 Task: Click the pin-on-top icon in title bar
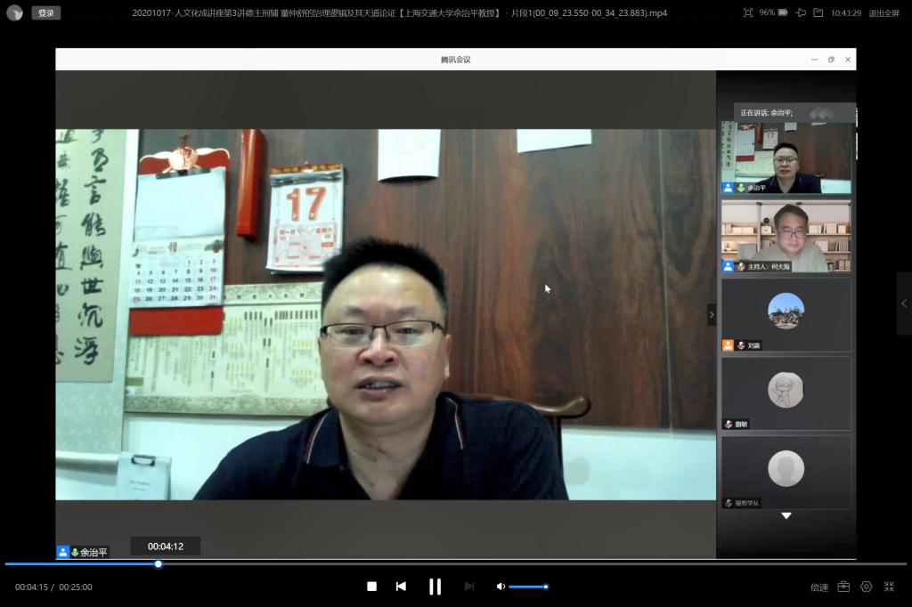pos(800,12)
